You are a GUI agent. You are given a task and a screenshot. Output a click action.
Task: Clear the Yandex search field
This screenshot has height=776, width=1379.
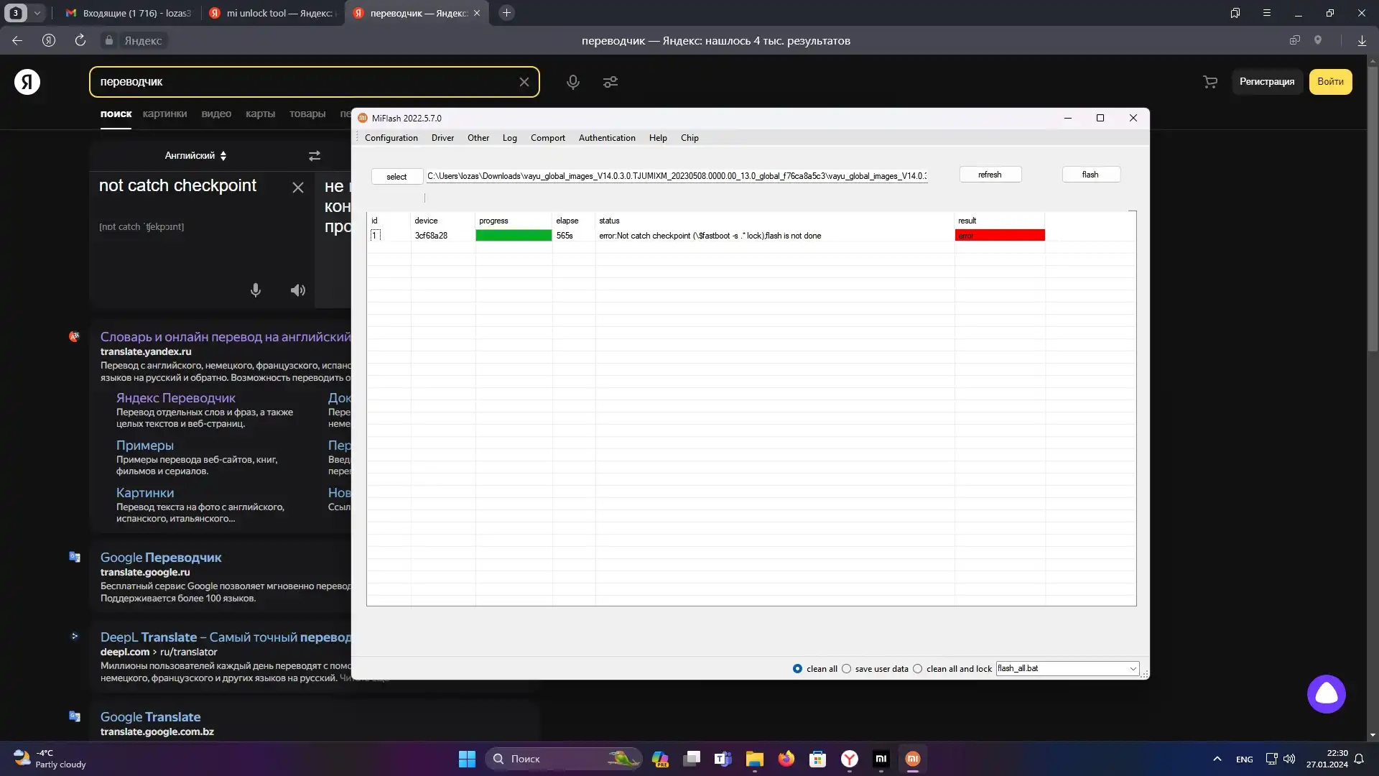point(524,82)
